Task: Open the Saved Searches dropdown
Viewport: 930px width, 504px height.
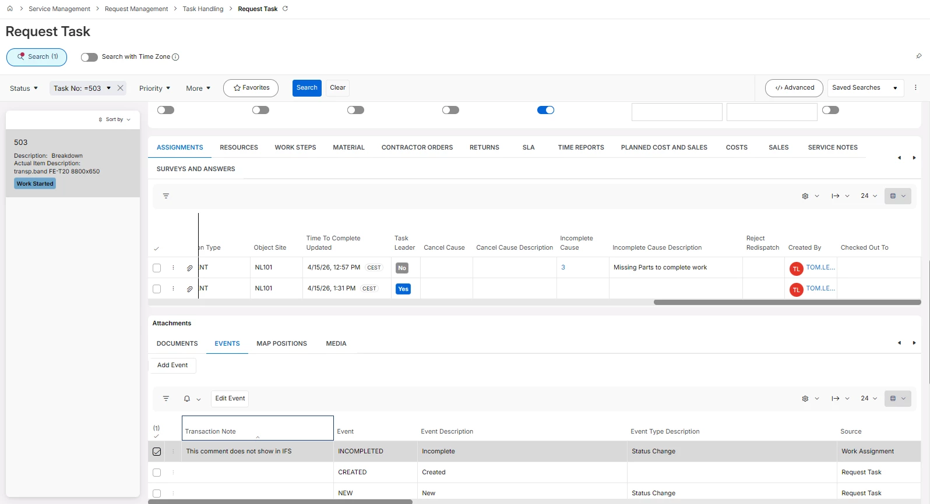Action: (864, 88)
